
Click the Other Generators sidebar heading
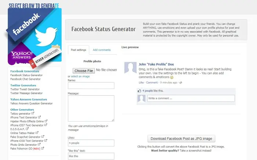pyautogui.click(x=22, y=110)
